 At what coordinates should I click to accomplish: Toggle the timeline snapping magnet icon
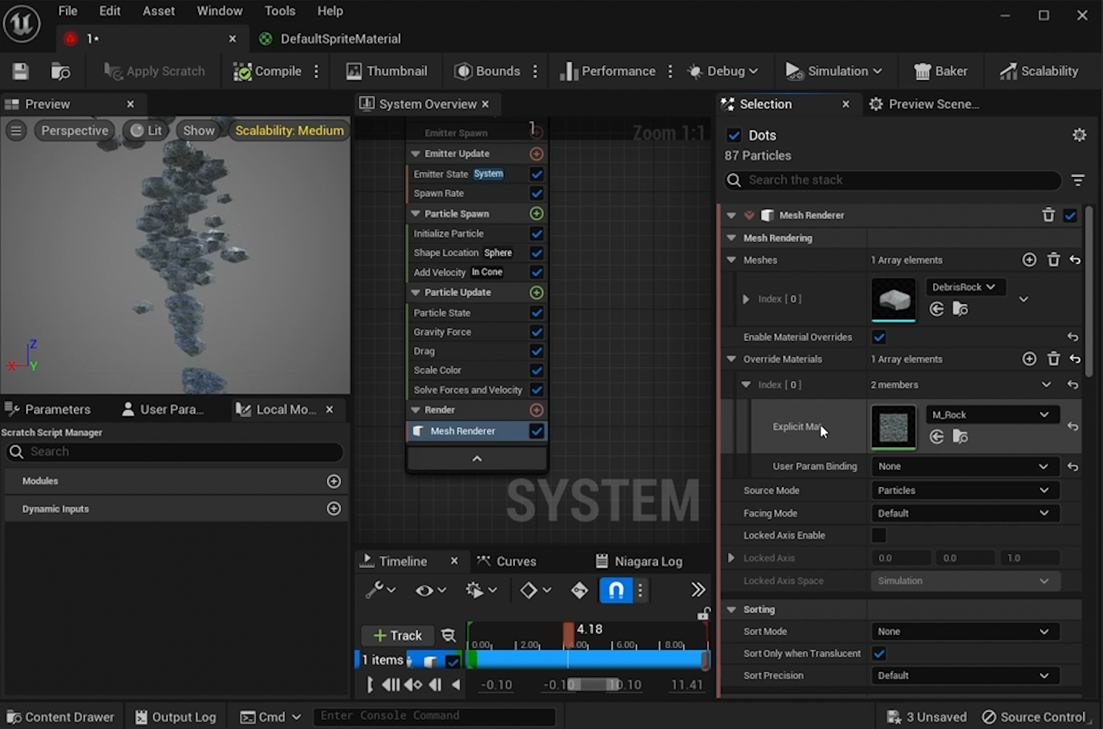click(x=615, y=590)
